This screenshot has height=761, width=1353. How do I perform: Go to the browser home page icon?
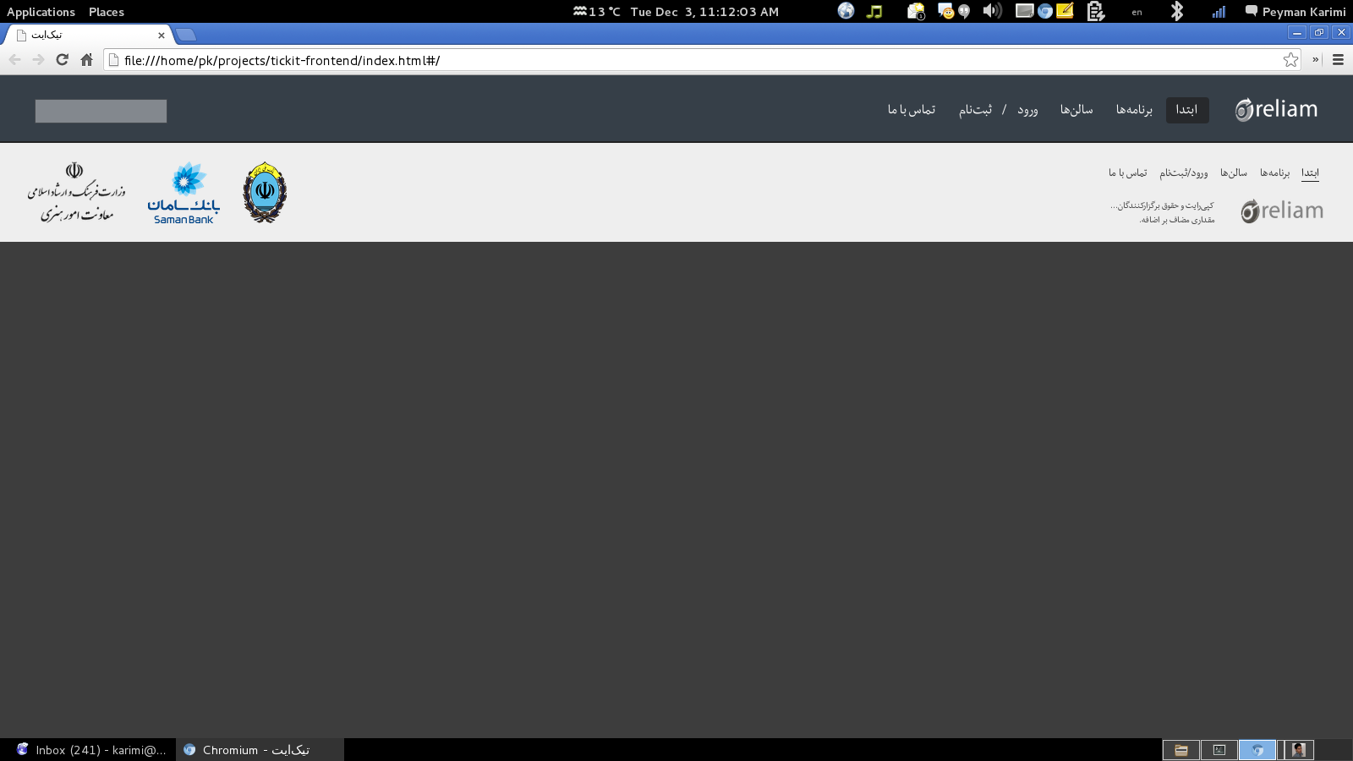pyautogui.click(x=86, y=59)
